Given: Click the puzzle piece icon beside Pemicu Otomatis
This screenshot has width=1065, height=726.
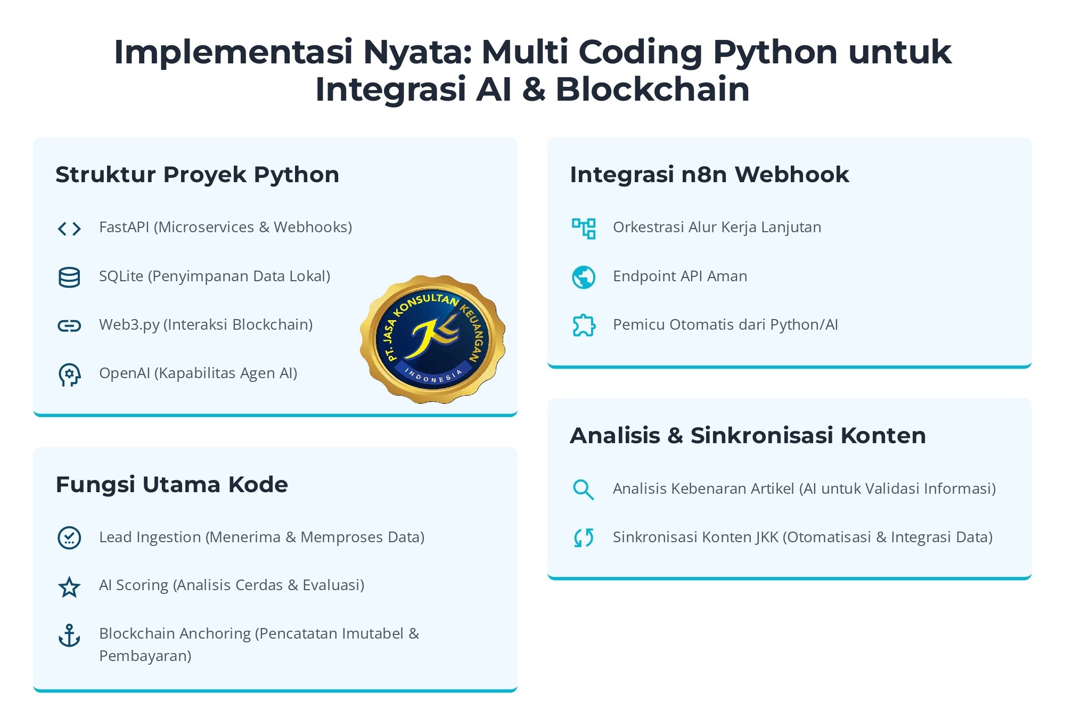Looking at the screenshot, I should pyautogui.click(x=584, y=325).
